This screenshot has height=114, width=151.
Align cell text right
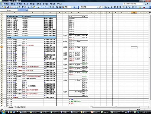120,7
